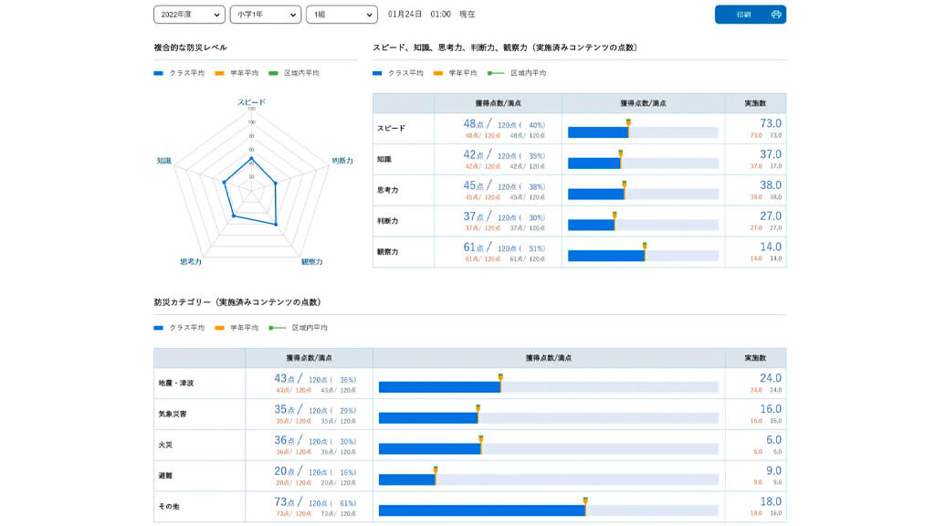Screen dimensions: 935x526
Task: Click the 判断力 row progress bar
Action: coord(643,225)
